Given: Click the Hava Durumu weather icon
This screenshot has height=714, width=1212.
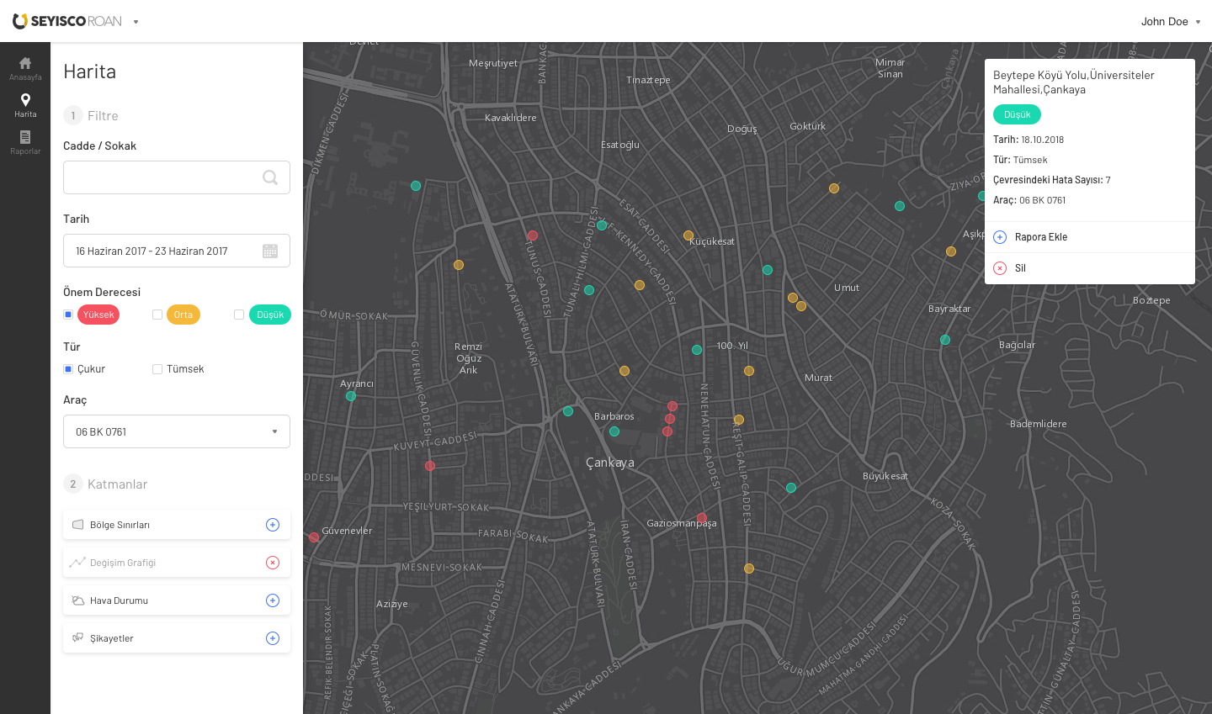Looking at the screenshot, I should tap(78, 600).
